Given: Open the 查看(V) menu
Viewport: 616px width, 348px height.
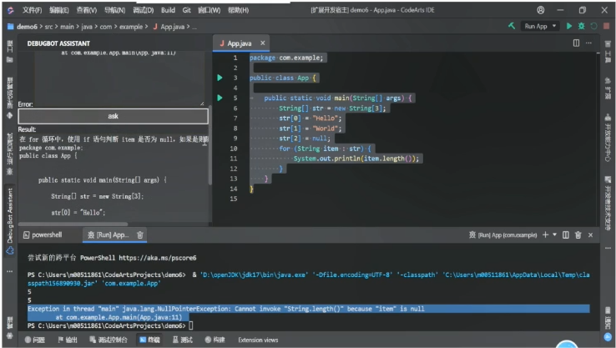Looking at the screenshot, I should click(x=87, y=10).
